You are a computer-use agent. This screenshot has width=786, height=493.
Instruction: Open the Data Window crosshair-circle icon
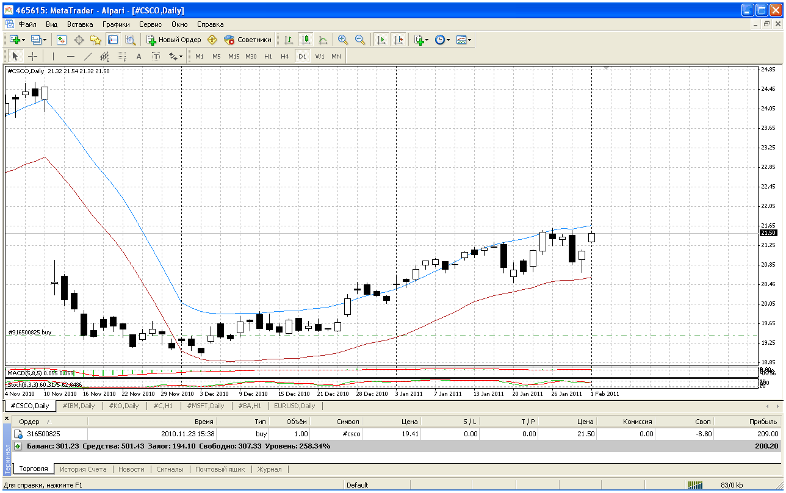79,40
